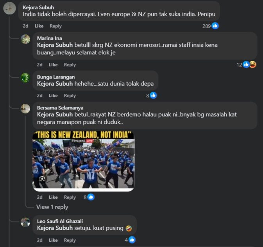Screen dimensions: 263x247
Task: Reply to Marina Ina's comment
Action: pyautogui.click(x=70, y=65)
